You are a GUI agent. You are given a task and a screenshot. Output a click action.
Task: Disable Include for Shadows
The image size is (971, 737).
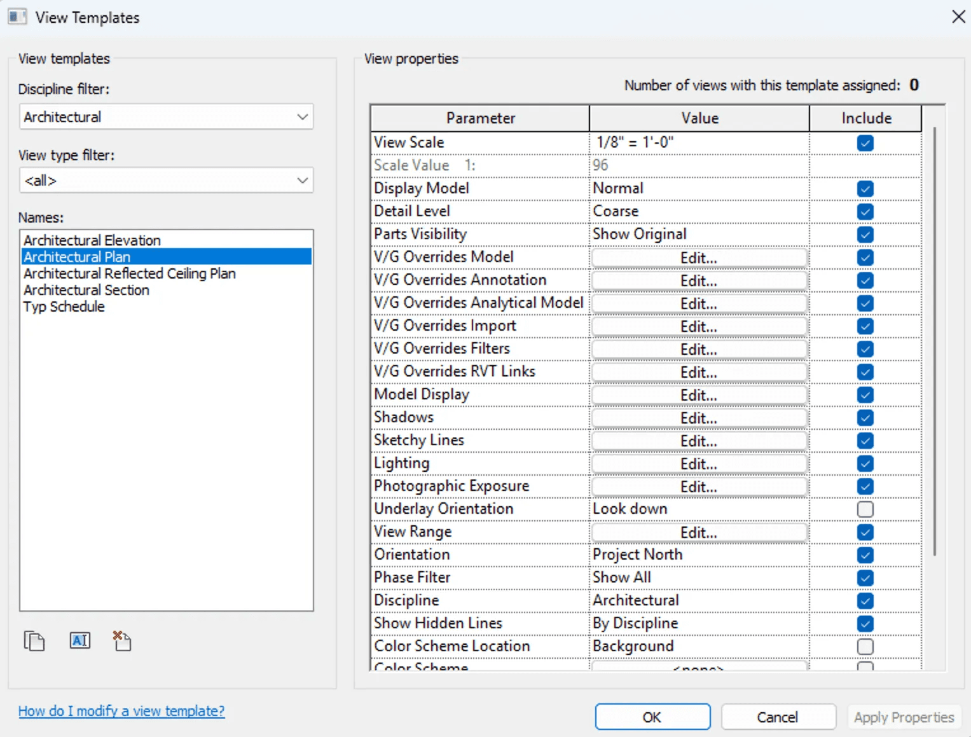click(865, 418)
